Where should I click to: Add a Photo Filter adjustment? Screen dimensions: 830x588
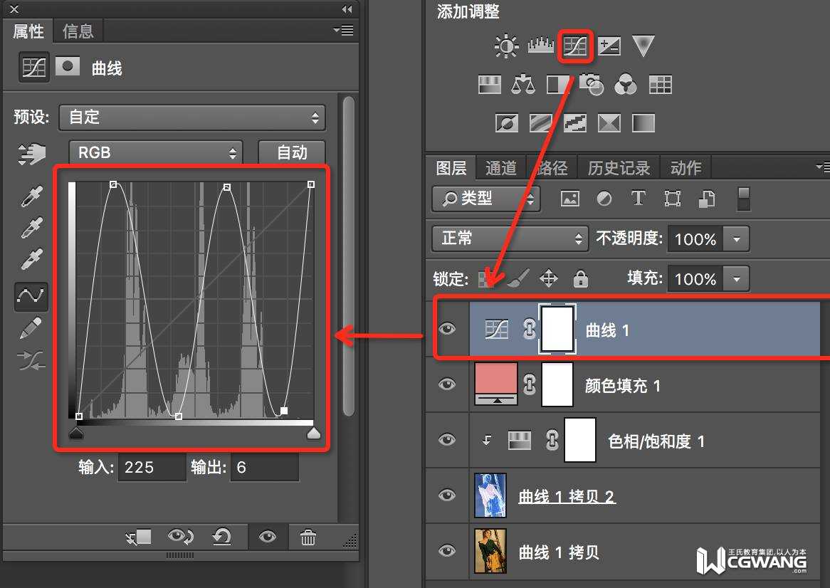pos(592,85)
